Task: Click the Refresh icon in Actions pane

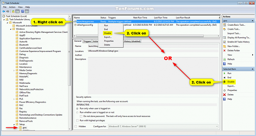Action: pos(225,59)
